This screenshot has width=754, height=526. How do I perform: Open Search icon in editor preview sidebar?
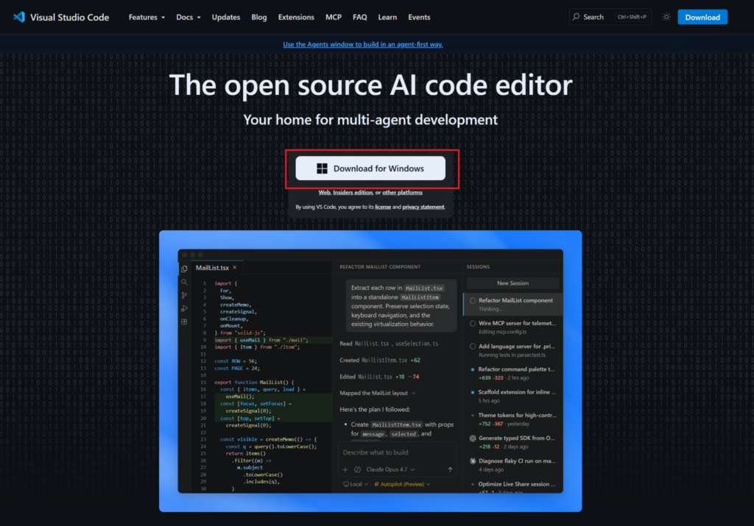(184, 282)
